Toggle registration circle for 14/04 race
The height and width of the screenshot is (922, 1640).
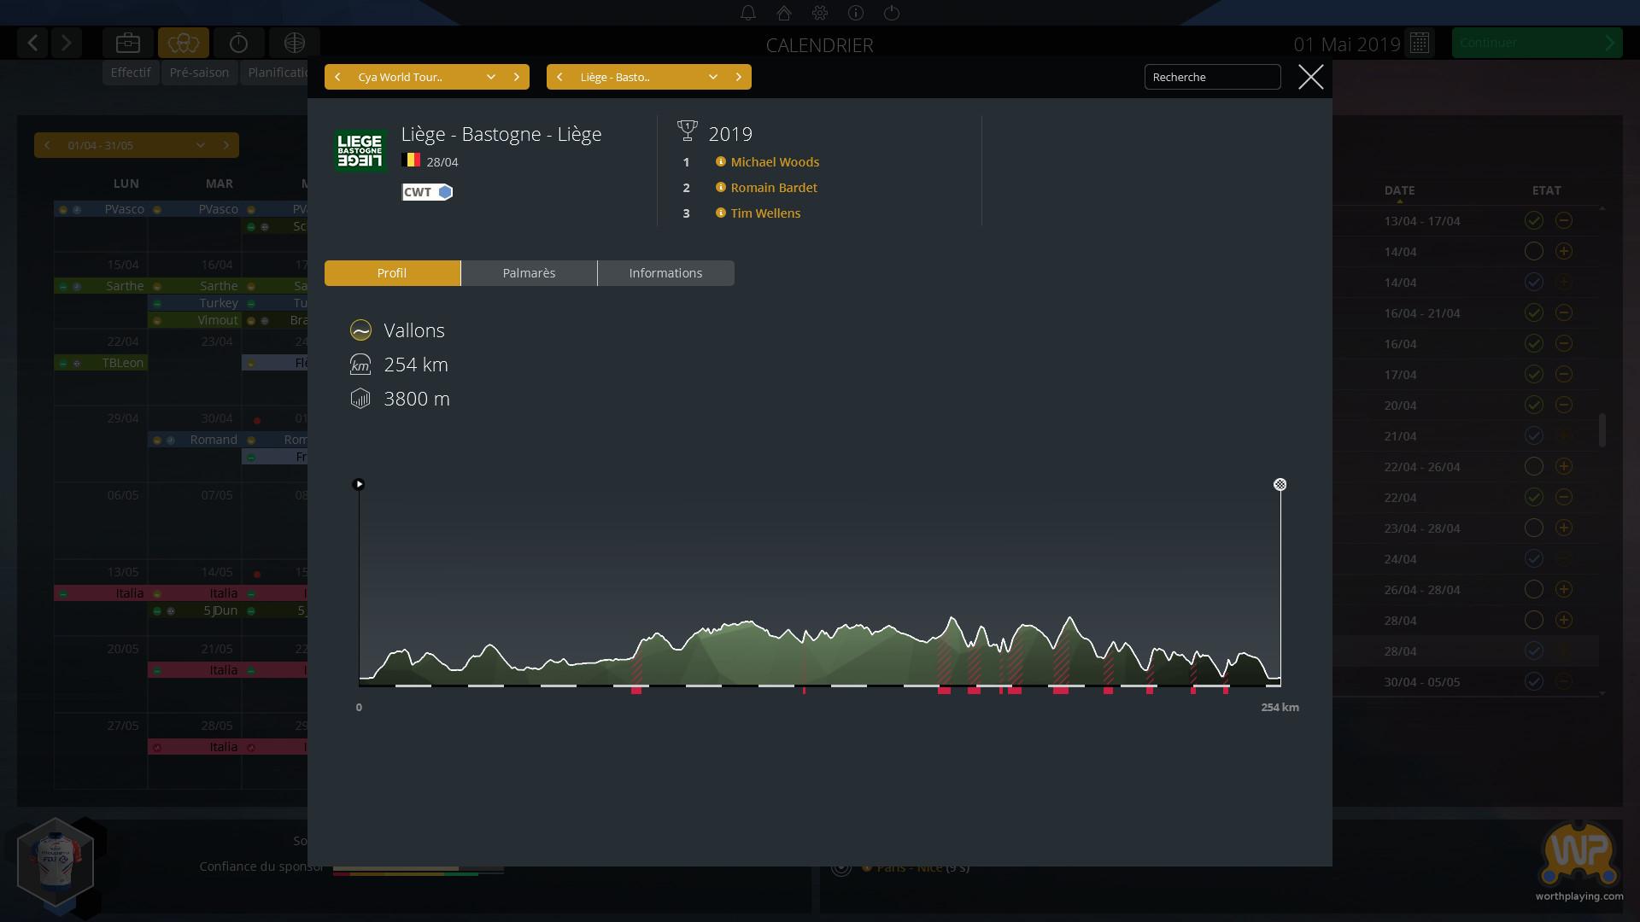[x=1533, y=252]
